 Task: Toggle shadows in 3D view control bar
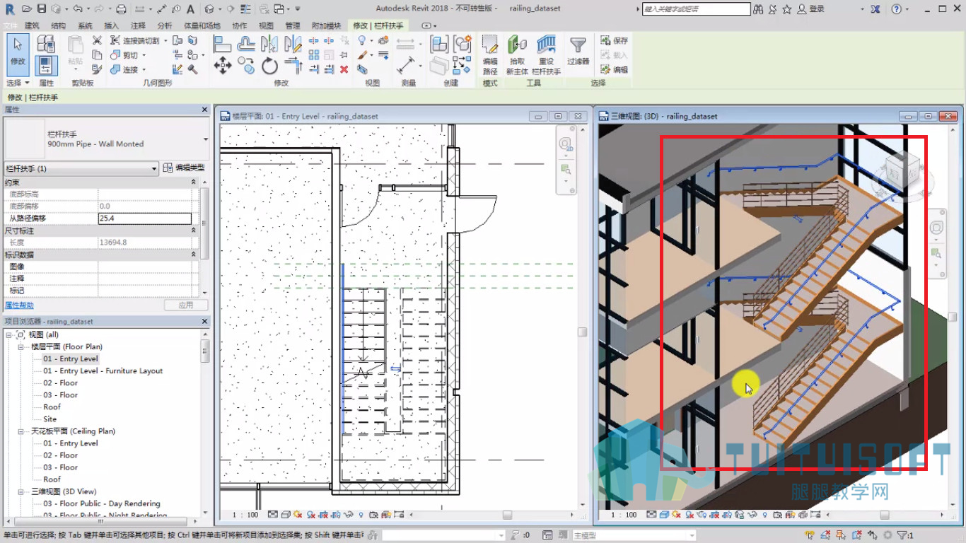click(x=689, y=515)
